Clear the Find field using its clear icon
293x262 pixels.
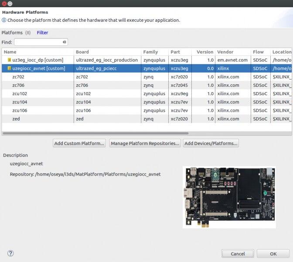65,42
